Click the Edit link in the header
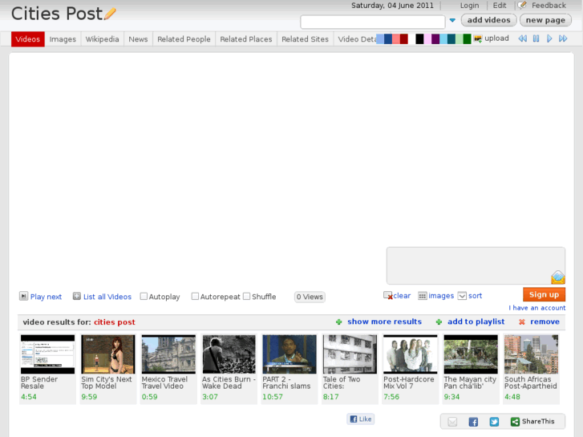 coord(500,6)
